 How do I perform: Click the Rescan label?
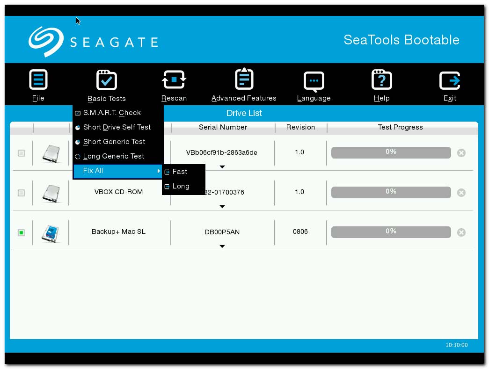(174, 98)
